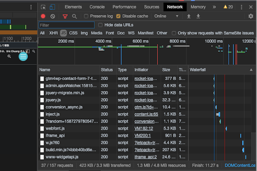Open the Performance tab
The height and width of the screenshot is (171, 257).
point(124,7)
